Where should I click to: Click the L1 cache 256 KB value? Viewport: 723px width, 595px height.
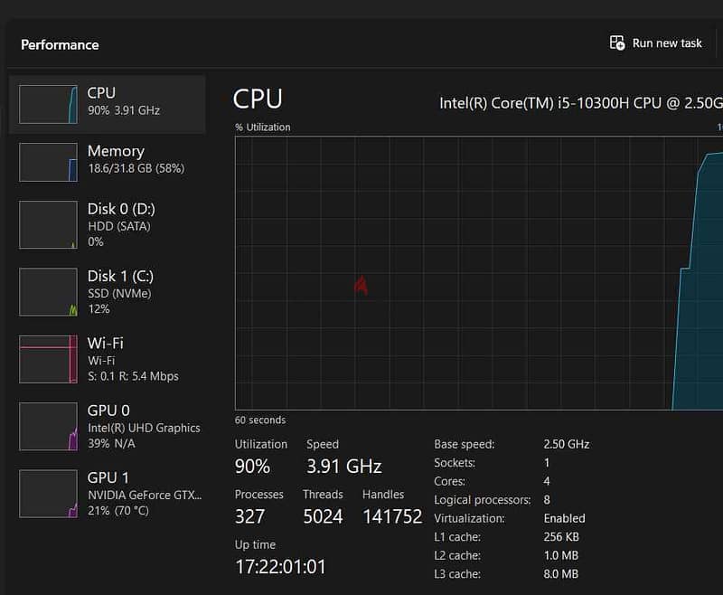[x=561, y=537]
